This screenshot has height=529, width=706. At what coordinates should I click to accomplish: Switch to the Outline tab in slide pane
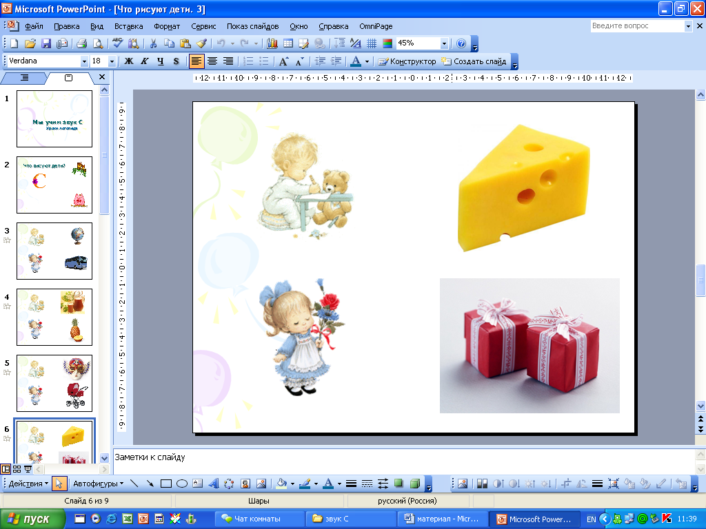point(24,78)
